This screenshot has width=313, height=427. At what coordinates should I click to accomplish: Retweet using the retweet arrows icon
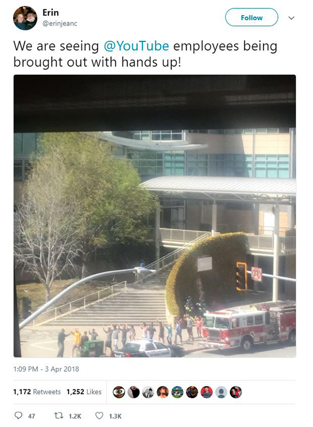(x=58, y=416)
